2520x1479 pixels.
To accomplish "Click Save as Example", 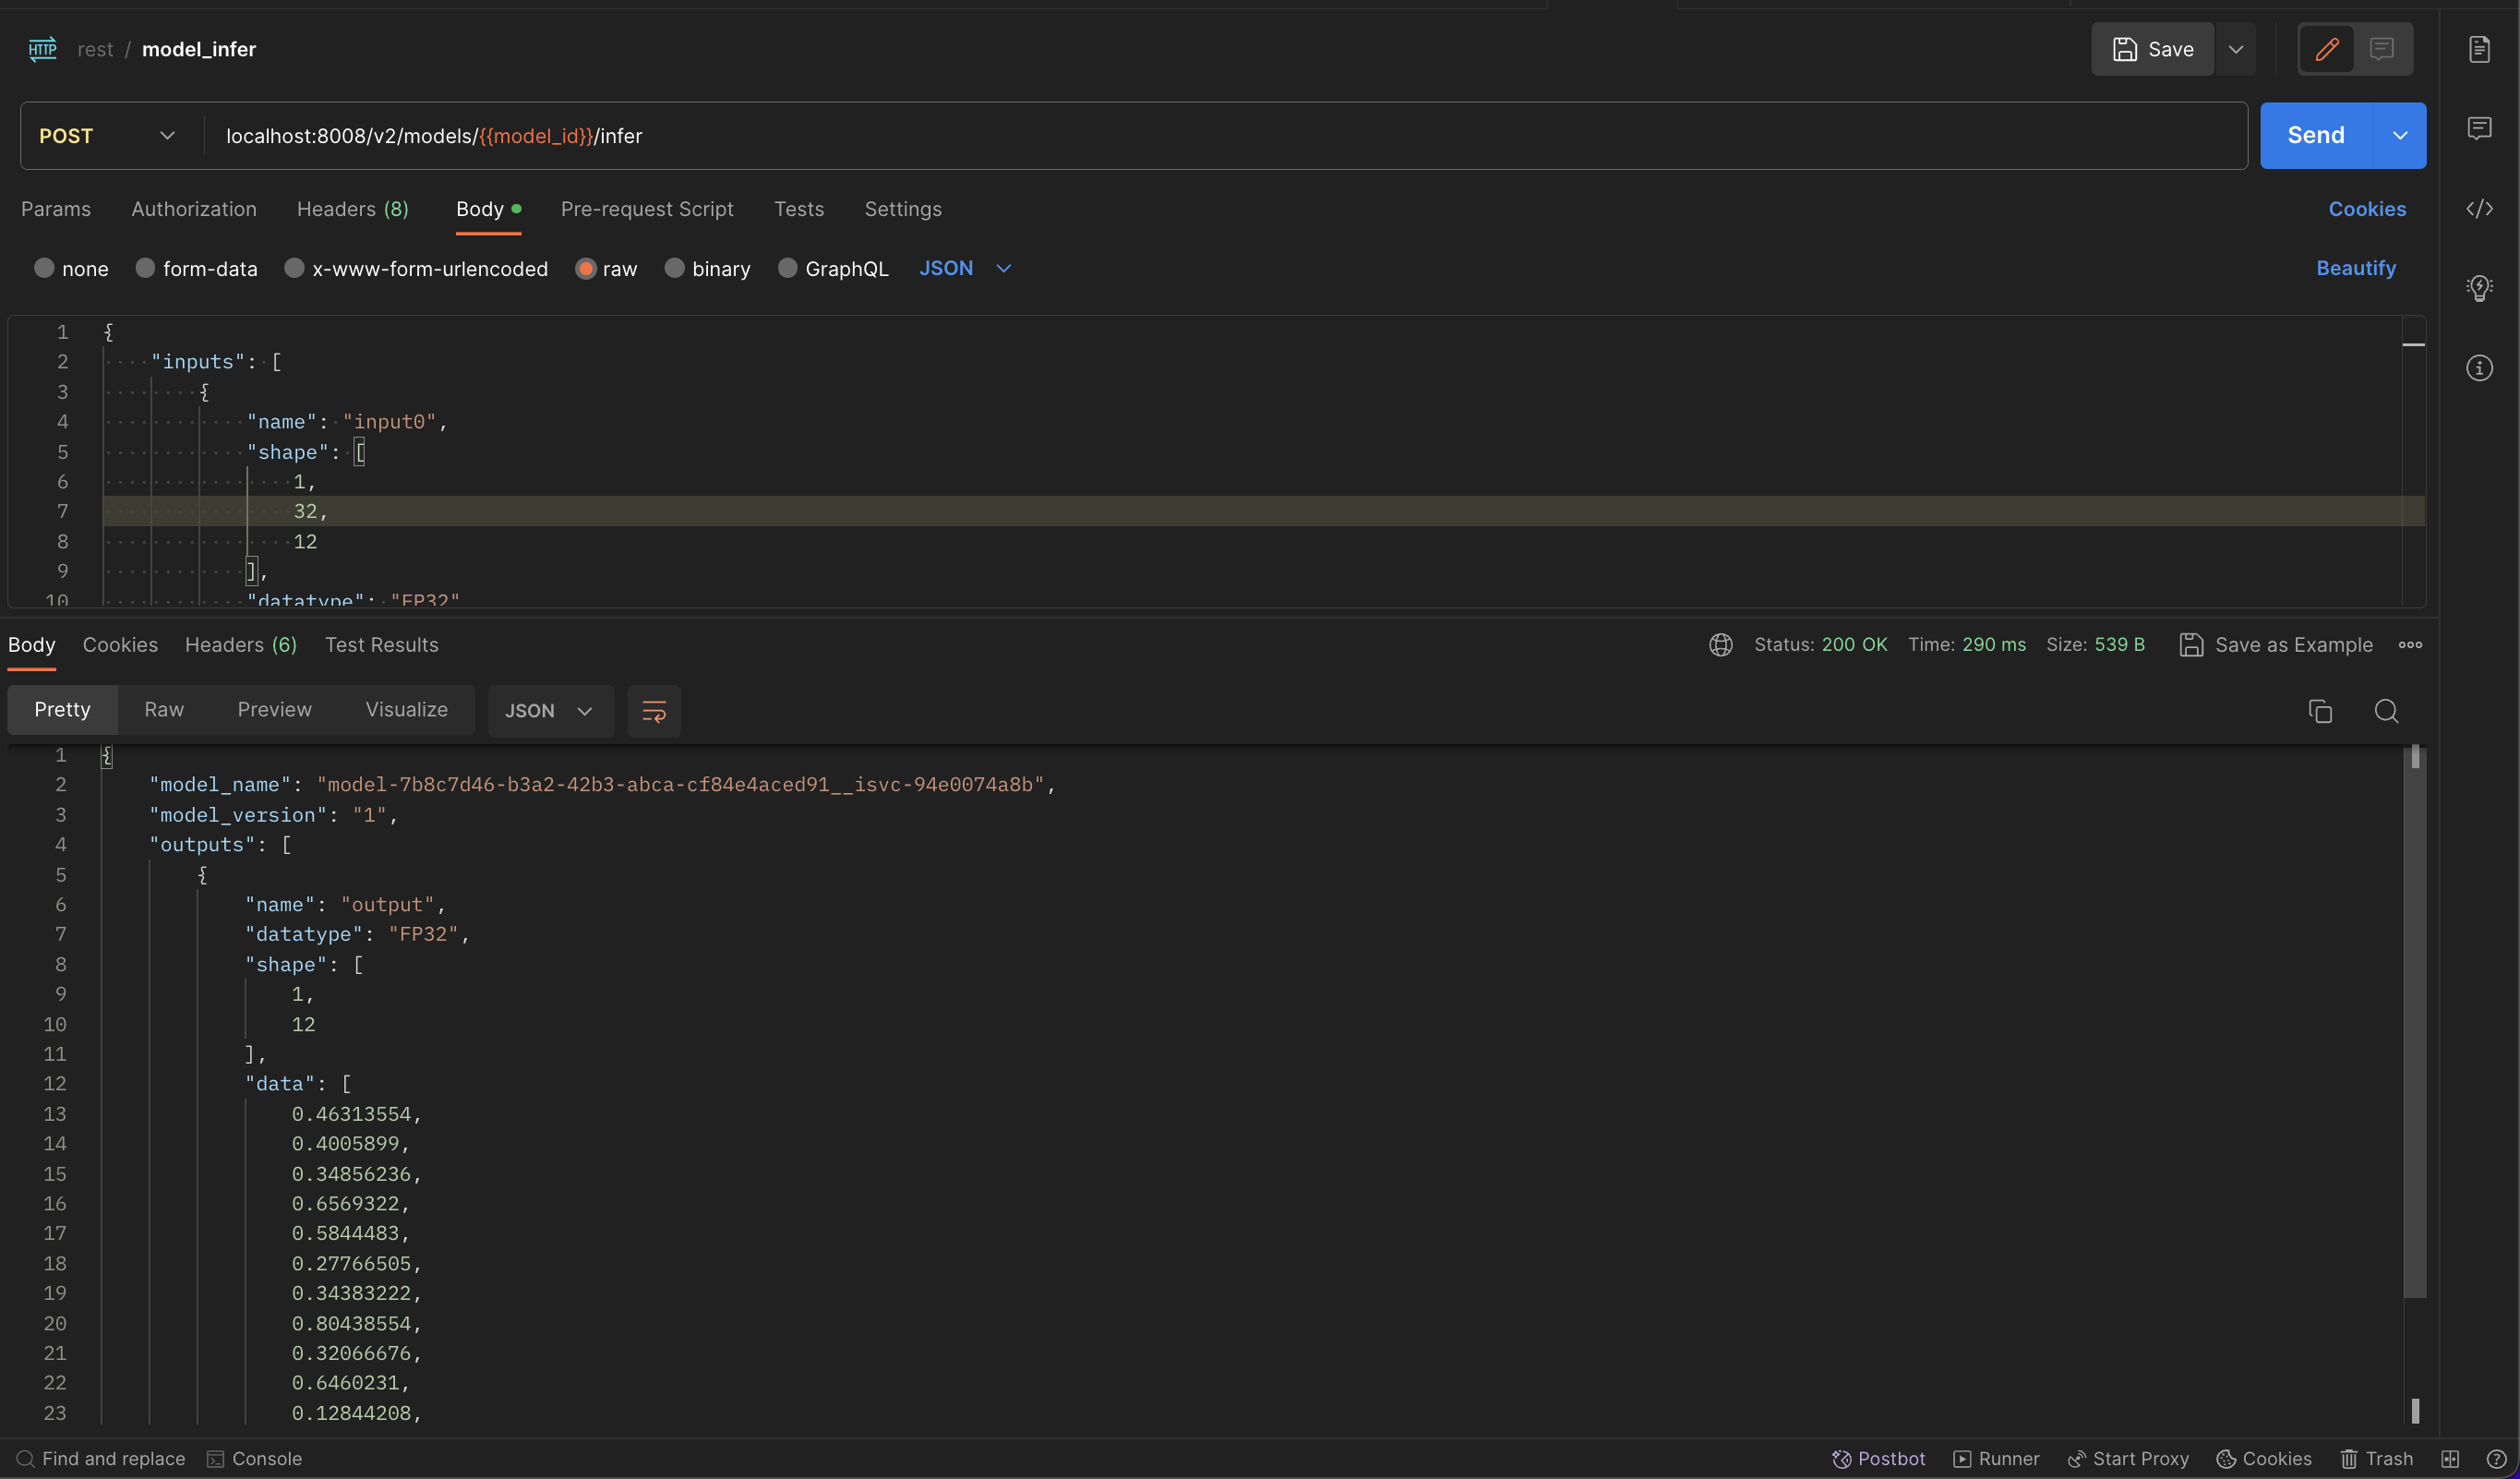I will [2276, 645].
